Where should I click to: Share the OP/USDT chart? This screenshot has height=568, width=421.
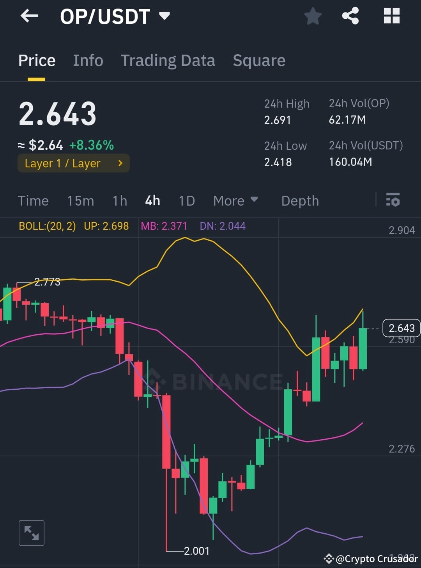[x=350, y=16]
